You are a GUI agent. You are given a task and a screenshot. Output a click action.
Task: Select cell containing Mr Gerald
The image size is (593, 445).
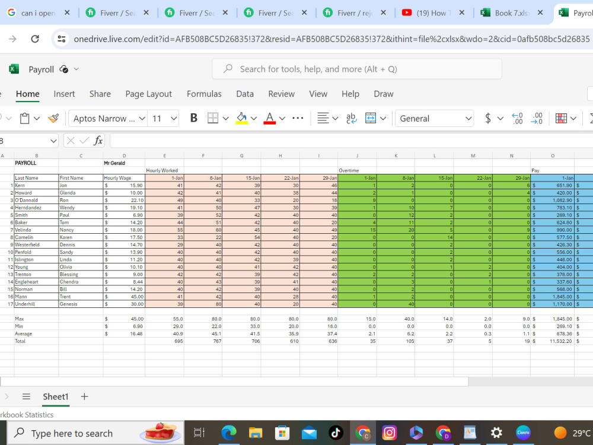pos(124,163)
